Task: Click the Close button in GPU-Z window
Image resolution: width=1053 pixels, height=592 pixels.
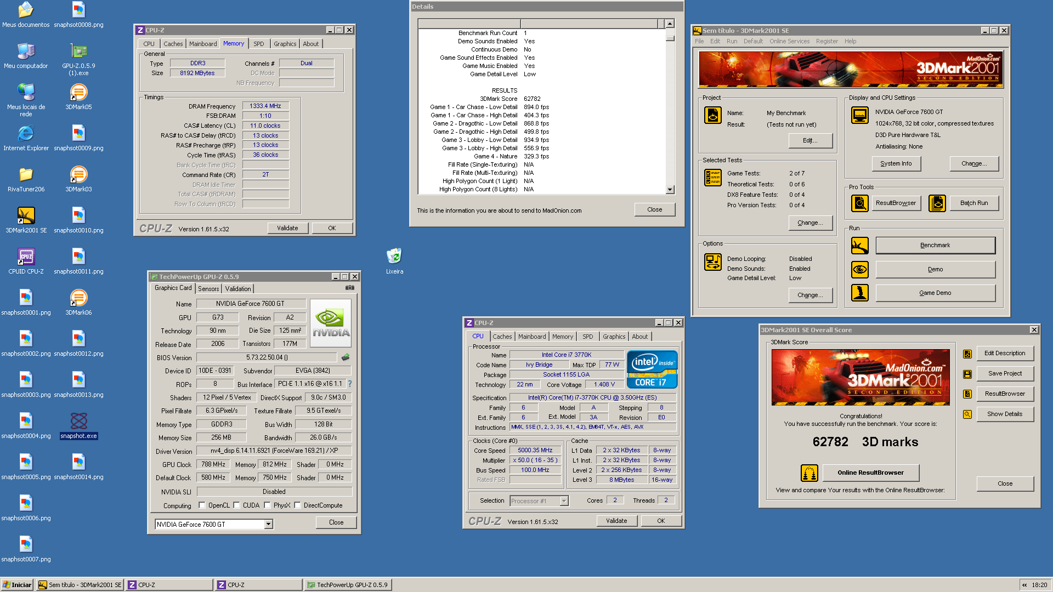Action: click(x=336, y=522)
